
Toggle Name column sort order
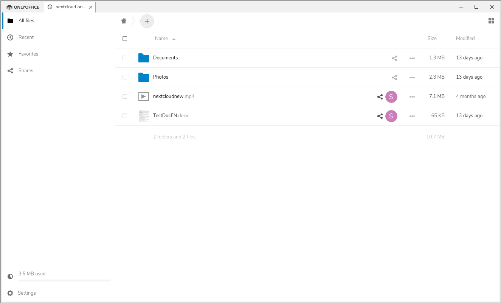click(x=161, y=38)
